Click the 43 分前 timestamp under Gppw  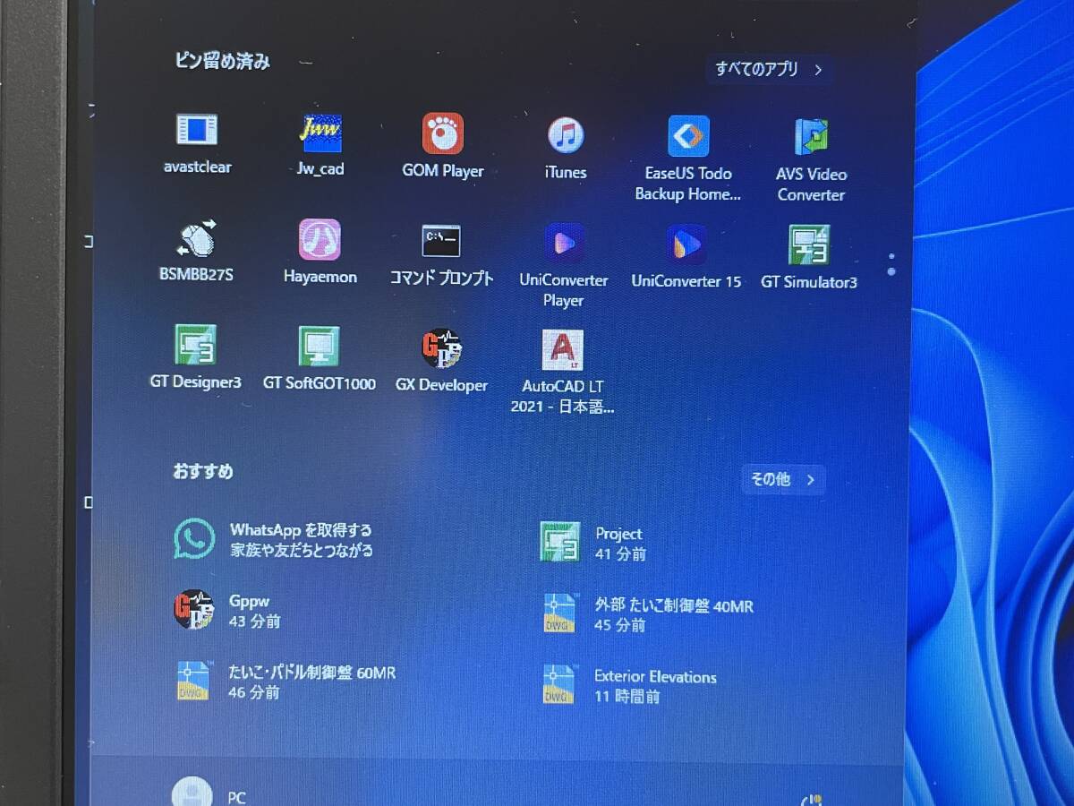click(254, 621)
